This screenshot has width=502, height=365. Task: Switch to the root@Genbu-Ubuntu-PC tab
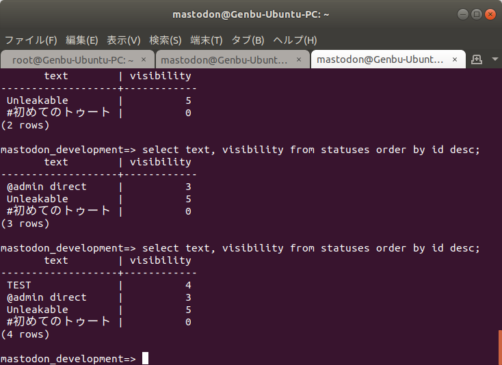77,59
